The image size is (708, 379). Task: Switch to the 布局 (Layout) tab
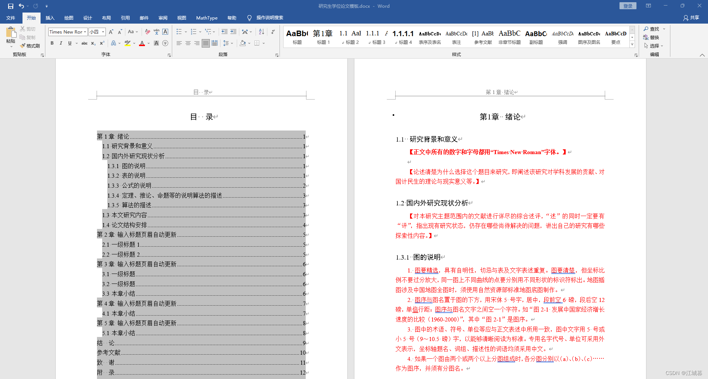point(106,18)
